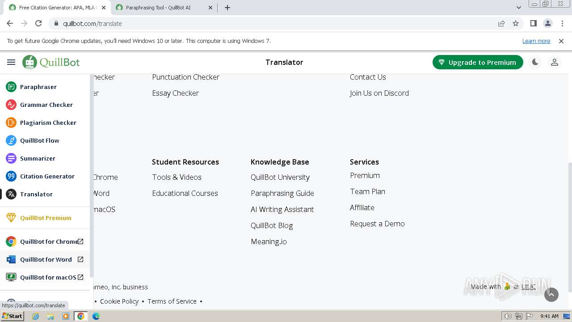Open the hamburger menu icon
Image resolution: width=572 pixels, height=322 pixels.
[x=11, y=63]
